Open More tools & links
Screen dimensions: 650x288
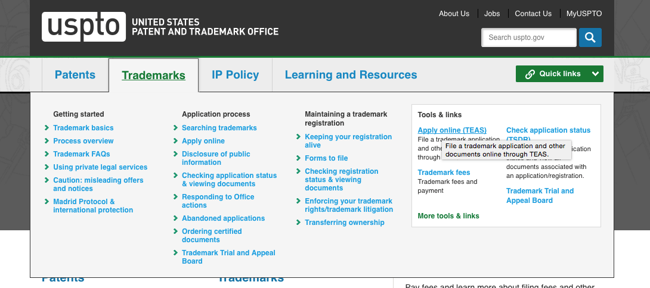pos(448,216)
